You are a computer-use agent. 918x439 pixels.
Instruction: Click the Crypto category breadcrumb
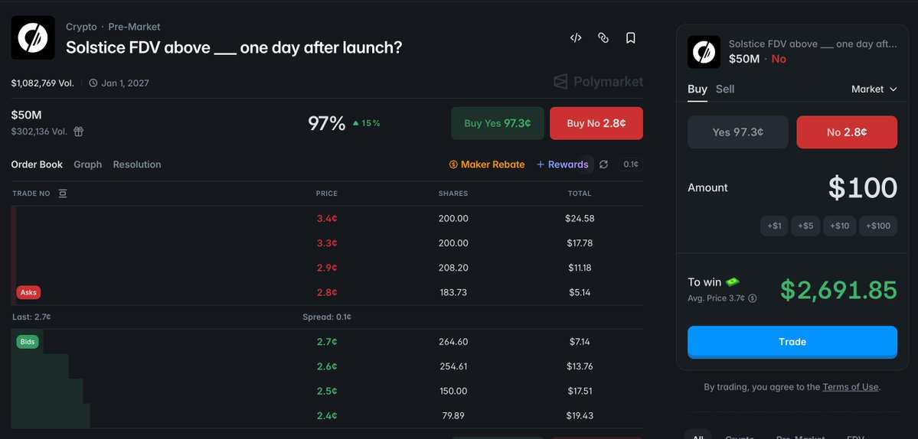[x=81, y=27]
